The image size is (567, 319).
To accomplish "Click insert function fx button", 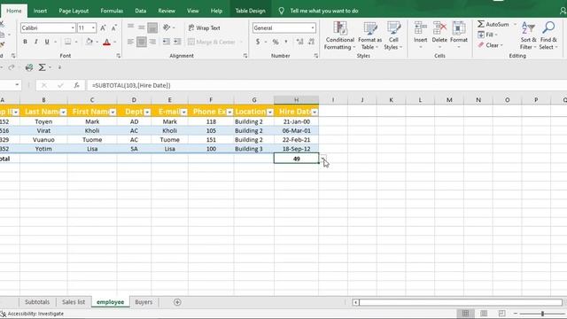I will 77,85.
